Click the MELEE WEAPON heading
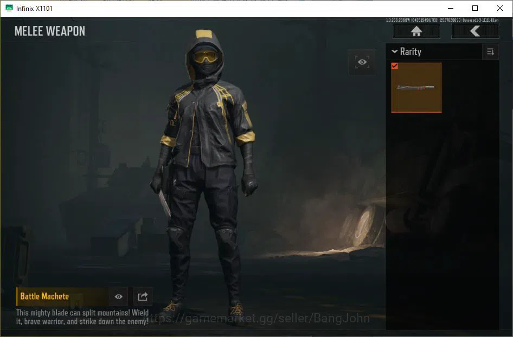Image resolution: width=513 pixels, height=337 pixels. 50,31
